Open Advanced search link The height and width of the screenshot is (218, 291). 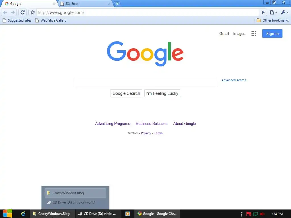[234, 80]
